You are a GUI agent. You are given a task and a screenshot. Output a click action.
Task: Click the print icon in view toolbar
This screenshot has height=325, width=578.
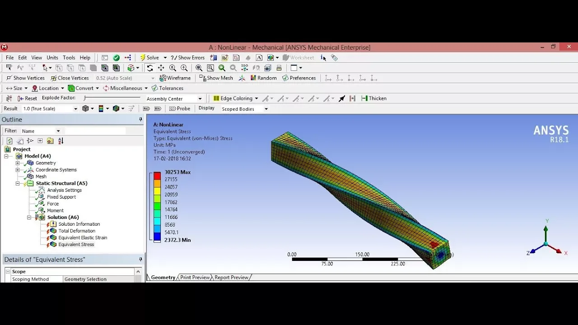coord(279,68)
